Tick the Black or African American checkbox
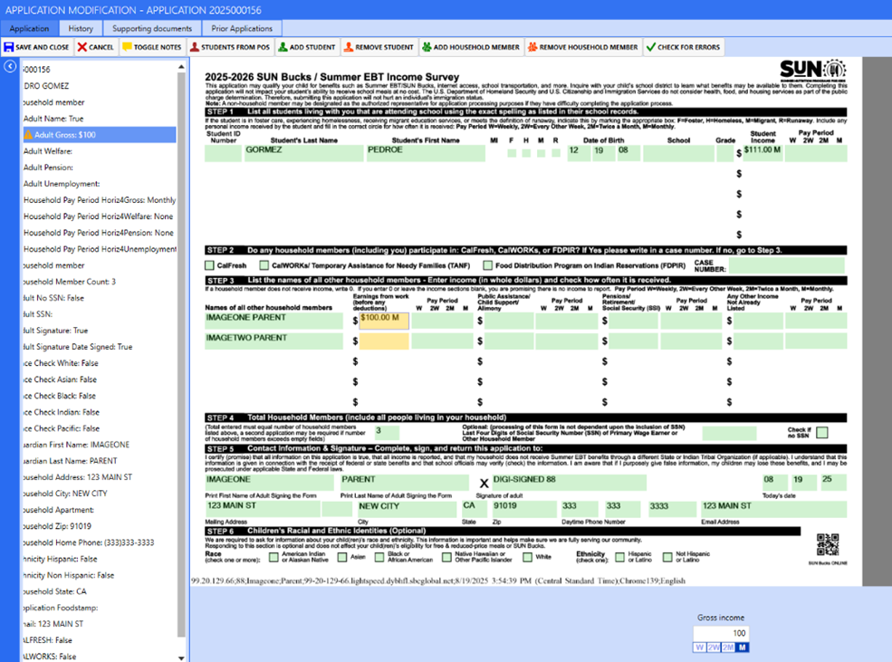 point(379,557)
